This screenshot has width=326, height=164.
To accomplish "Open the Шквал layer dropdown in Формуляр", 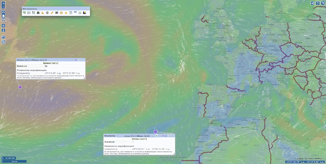I will click(x=157, y=135).
